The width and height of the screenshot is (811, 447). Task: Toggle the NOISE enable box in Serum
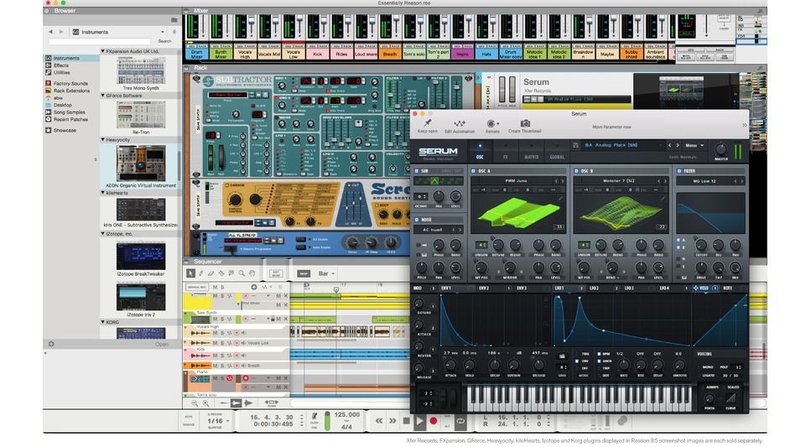(x=417, y=220)
